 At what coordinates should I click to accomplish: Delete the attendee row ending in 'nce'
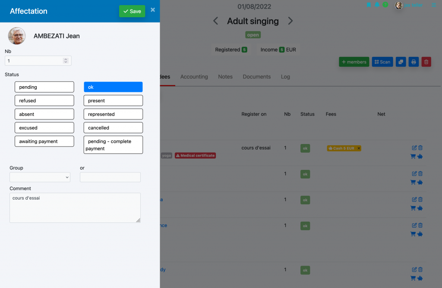[420, 225]
